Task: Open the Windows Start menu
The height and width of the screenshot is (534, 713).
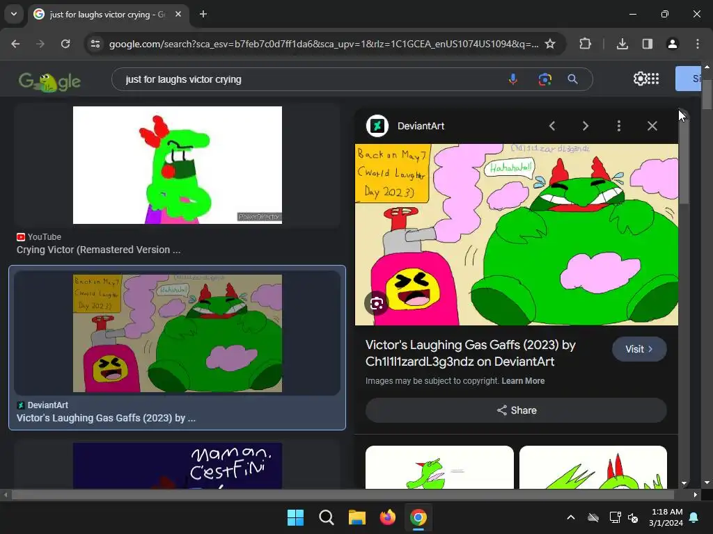Action: point(295,517)
